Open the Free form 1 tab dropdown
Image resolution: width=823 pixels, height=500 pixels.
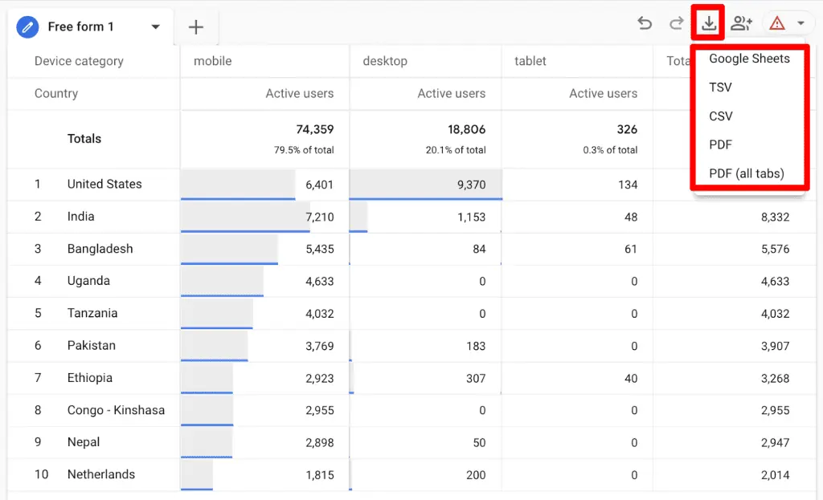(154, 26)
